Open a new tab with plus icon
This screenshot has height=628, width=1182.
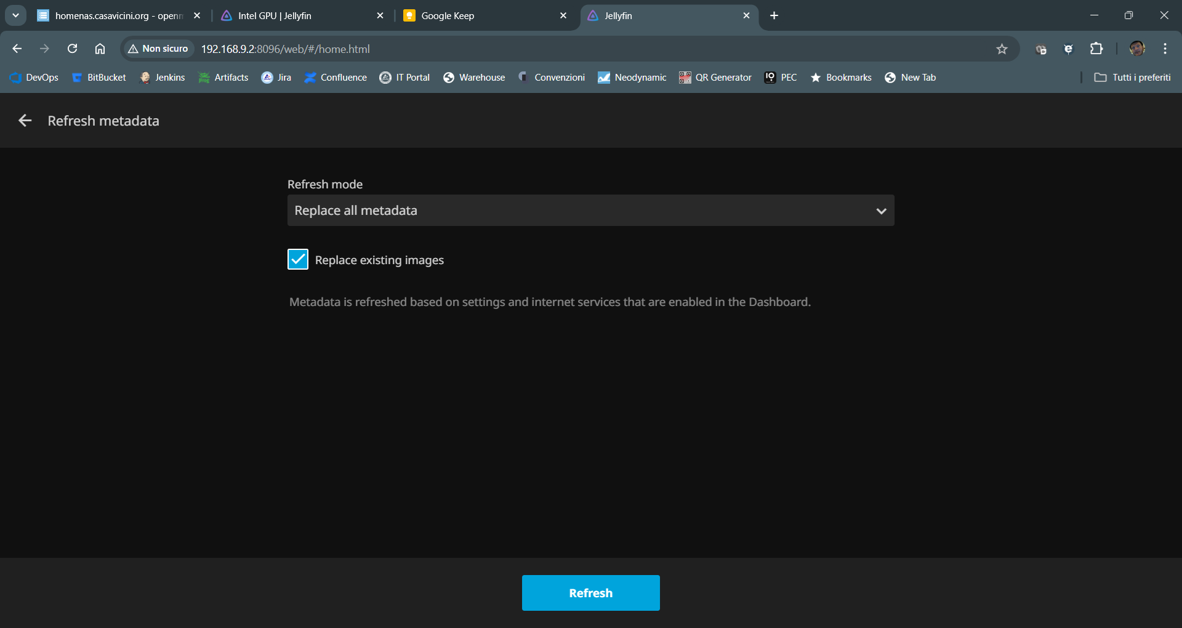tap(774, 15)
